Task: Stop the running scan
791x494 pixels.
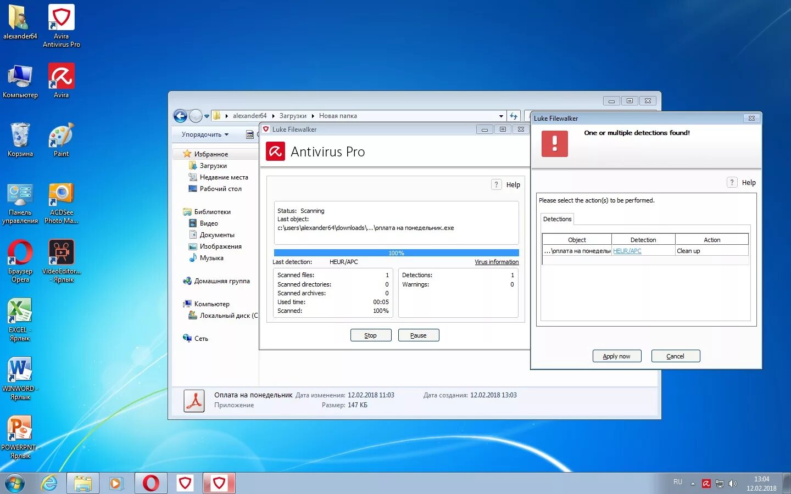Action: click(371, 335)
